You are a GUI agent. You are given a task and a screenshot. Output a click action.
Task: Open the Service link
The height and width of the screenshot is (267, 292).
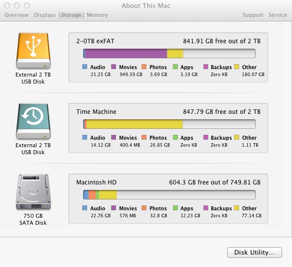tap(278, 15)
